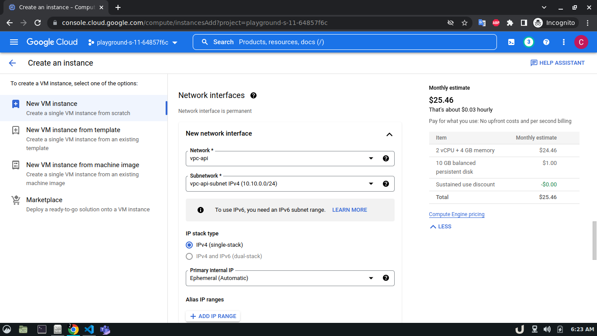Toggle the browser side panel icon

click(524, 23)
